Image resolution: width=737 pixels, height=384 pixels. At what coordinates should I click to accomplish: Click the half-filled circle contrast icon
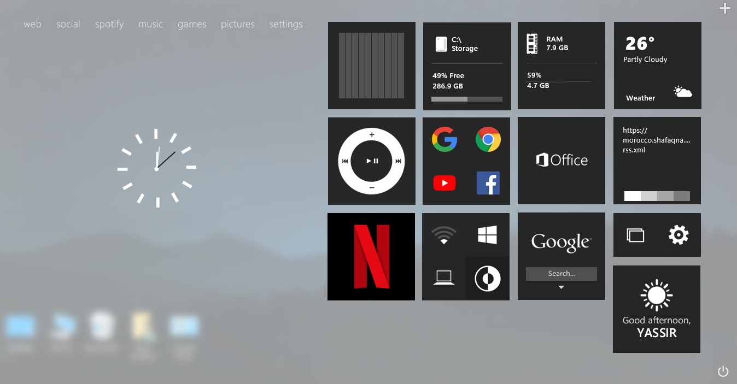(488, 279)
